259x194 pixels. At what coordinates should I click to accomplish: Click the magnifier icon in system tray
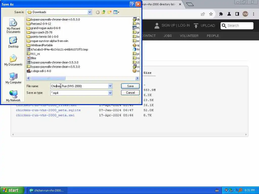(x=240, y=190)
